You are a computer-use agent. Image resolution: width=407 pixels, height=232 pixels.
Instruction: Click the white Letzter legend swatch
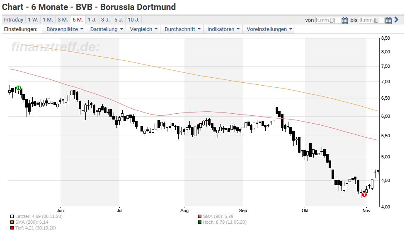pyautogui.click(x=12, y=216)
